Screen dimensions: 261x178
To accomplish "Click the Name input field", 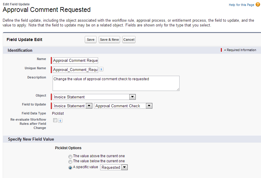I will click(75, 60).
